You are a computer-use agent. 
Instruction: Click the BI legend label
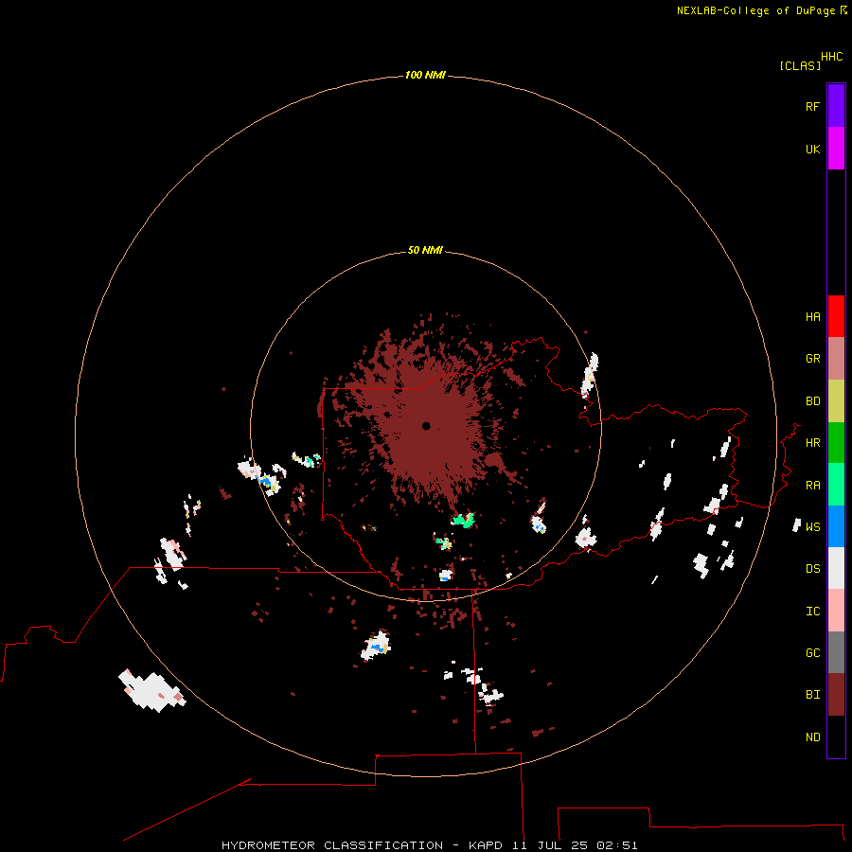point(812,695)
